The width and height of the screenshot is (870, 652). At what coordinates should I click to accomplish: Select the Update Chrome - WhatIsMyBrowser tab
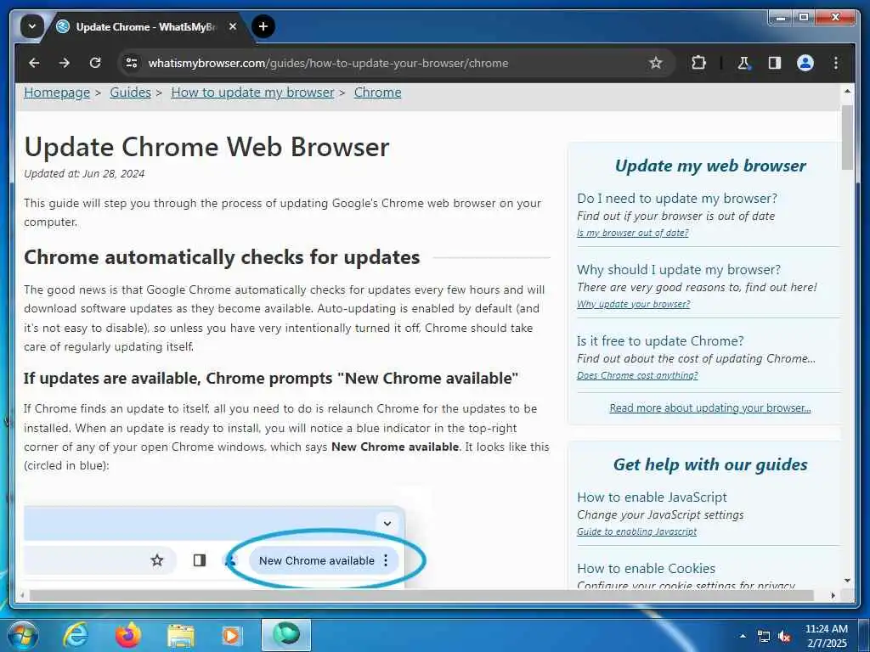click(x=146, y=26)
